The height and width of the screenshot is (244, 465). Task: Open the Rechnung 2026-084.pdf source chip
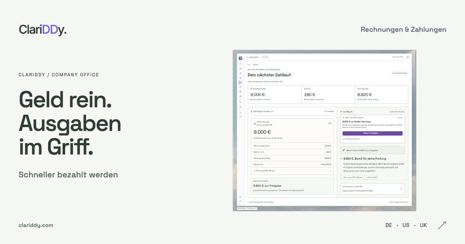click(352, 177)
